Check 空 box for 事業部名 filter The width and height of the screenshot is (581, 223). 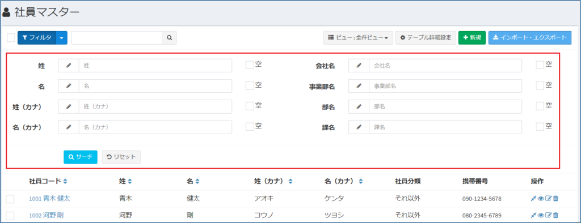540,85
